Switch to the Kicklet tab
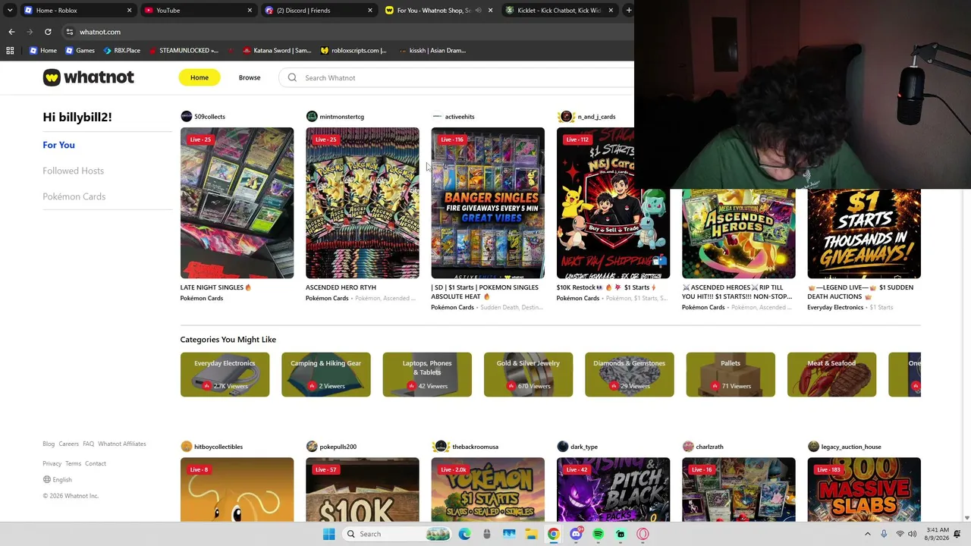The width and height of the screenshot is (971, 546). (560, 11)
